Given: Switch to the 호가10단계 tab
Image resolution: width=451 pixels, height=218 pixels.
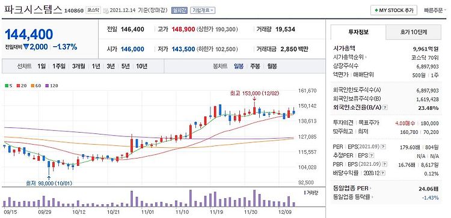Looking at the screenshot, I should click(413, 32).
